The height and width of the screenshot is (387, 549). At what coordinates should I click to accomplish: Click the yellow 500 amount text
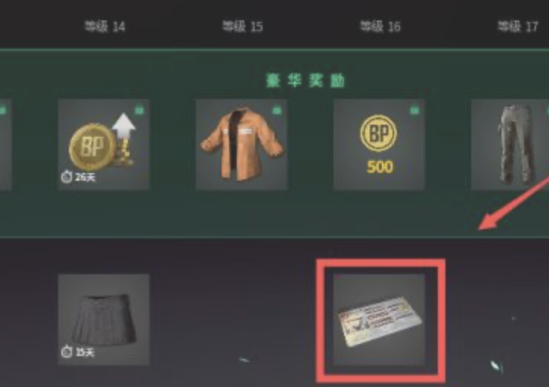[x=380, y=167]
